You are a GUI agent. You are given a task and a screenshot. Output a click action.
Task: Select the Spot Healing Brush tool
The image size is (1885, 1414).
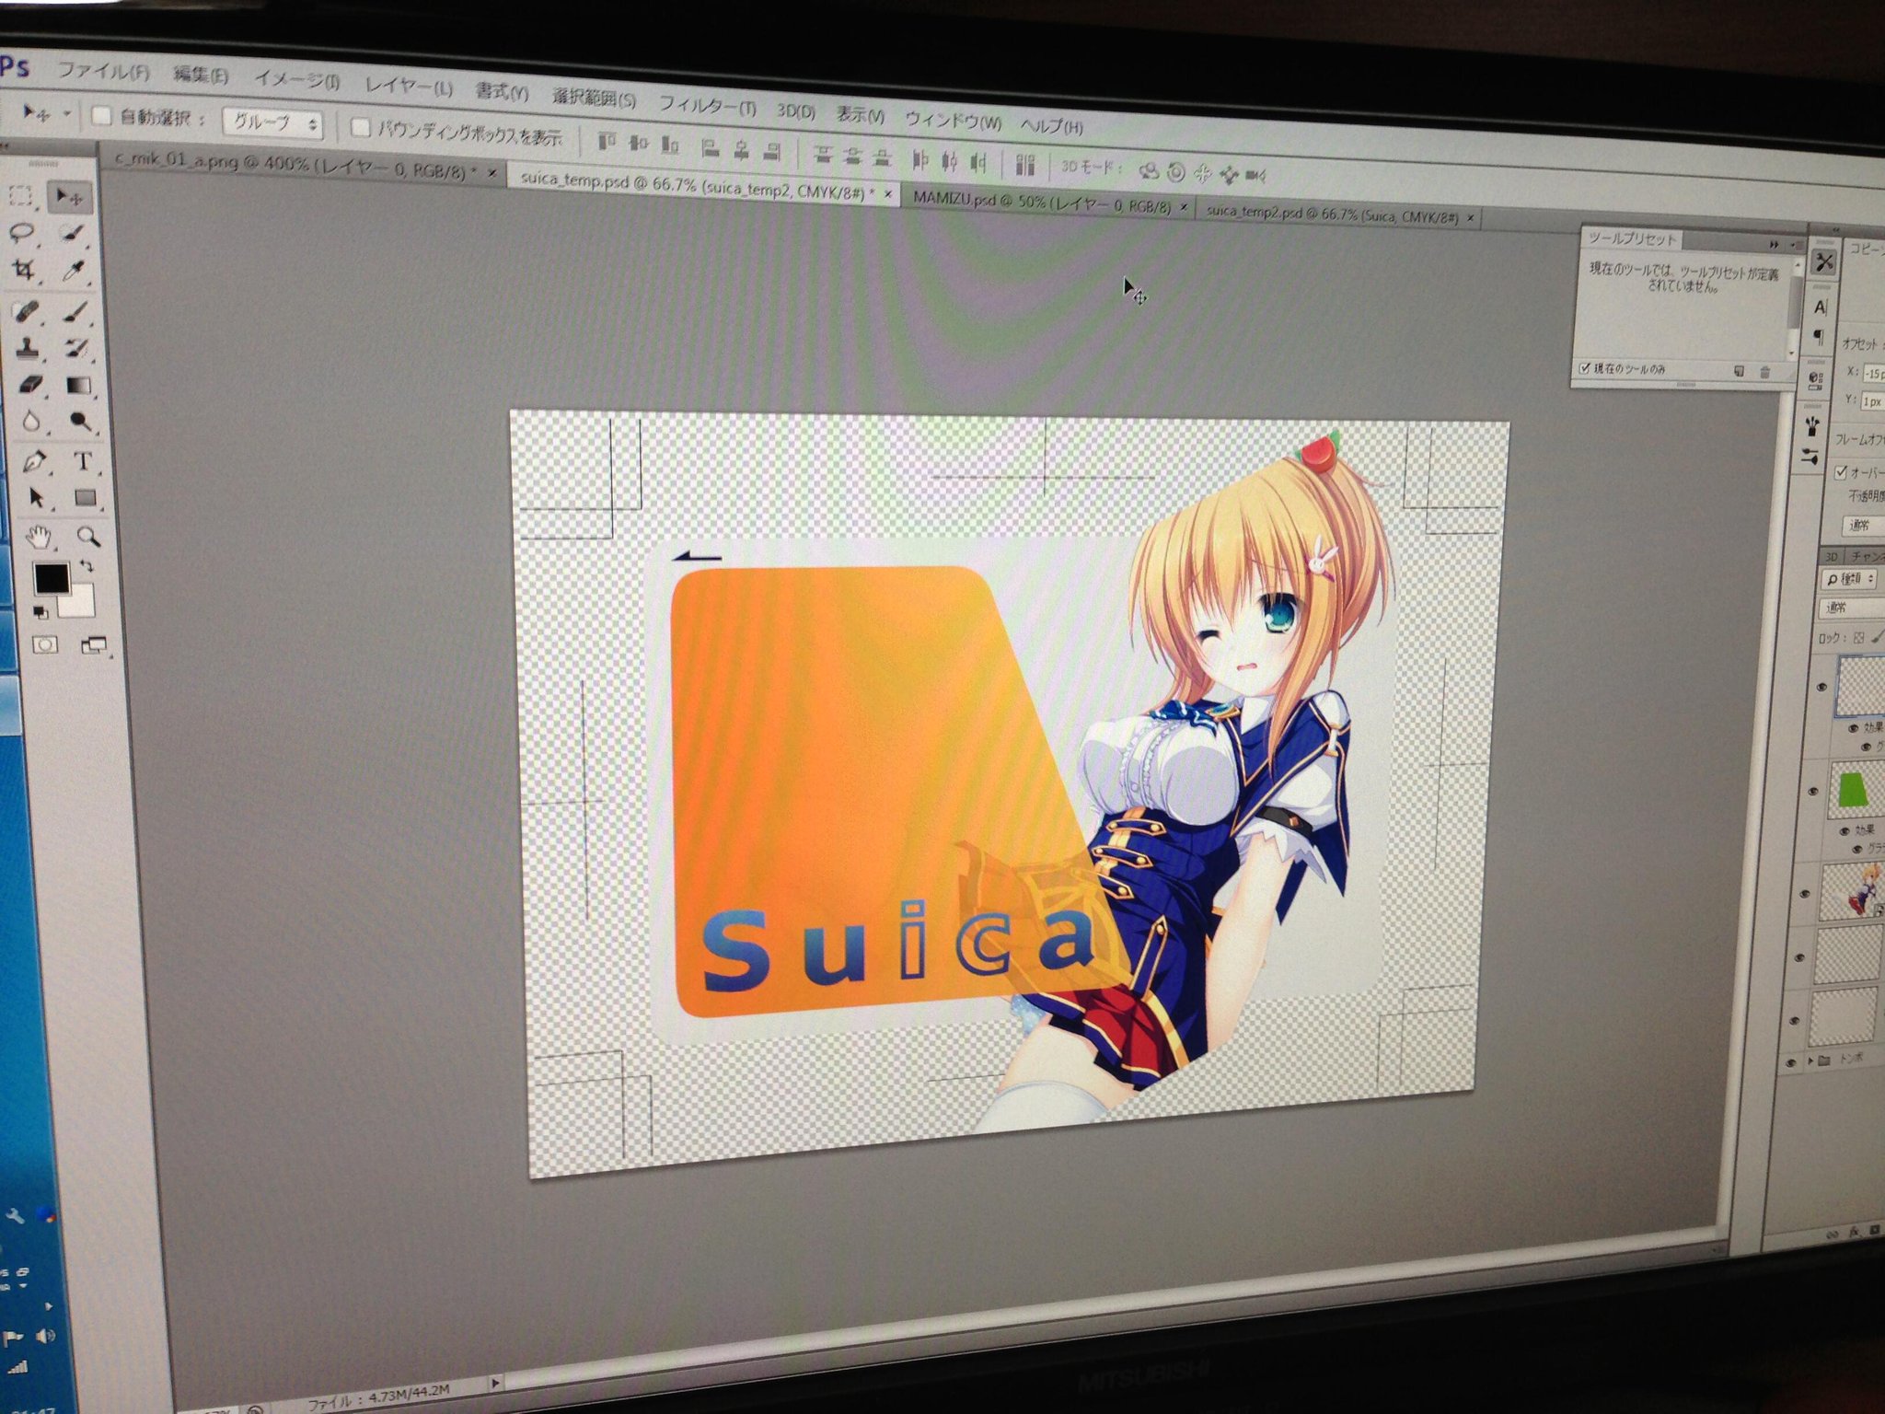pos(25,310)
